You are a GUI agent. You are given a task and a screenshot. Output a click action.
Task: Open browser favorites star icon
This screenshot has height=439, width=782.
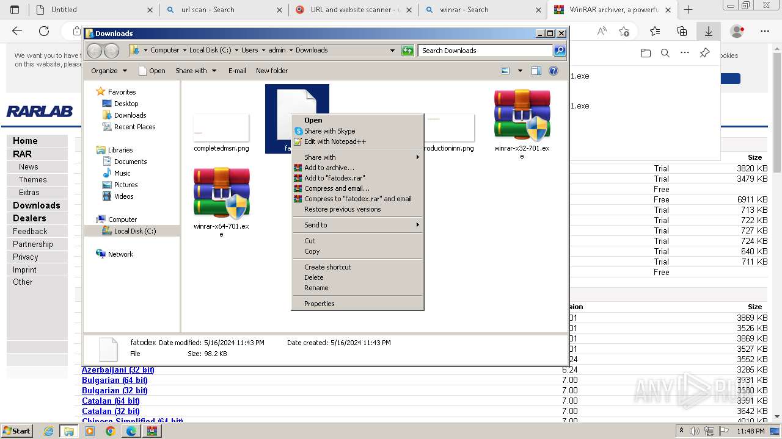(x=655, y=31)
